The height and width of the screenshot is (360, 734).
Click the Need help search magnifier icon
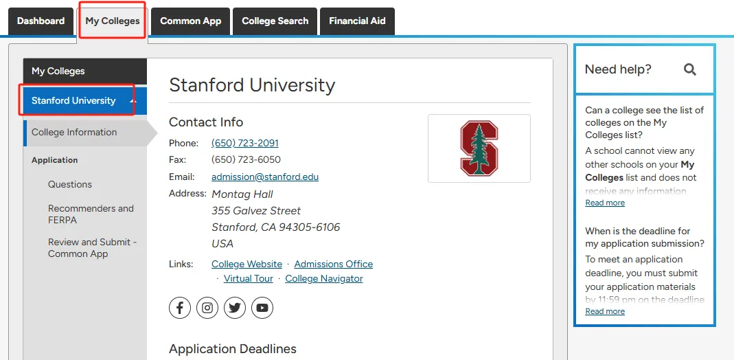click(690, 69)
